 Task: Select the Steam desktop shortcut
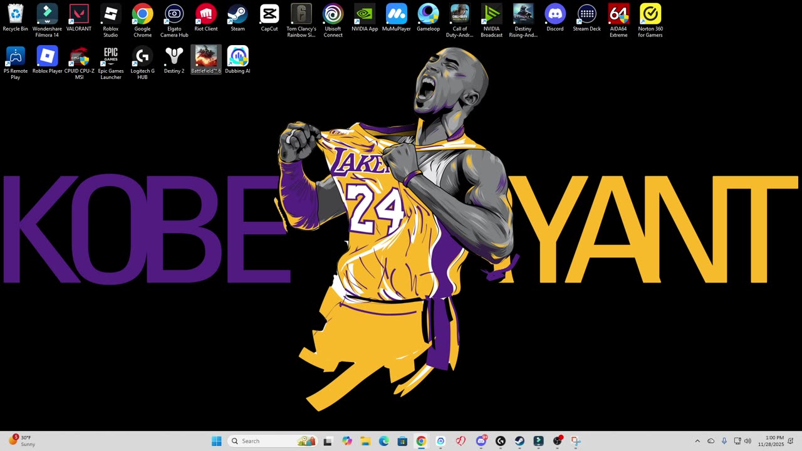click(237, 18)
